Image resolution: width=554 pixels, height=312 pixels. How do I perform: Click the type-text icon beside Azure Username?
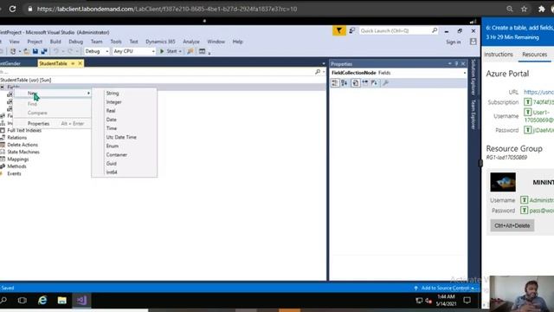[x=527, y=112]
